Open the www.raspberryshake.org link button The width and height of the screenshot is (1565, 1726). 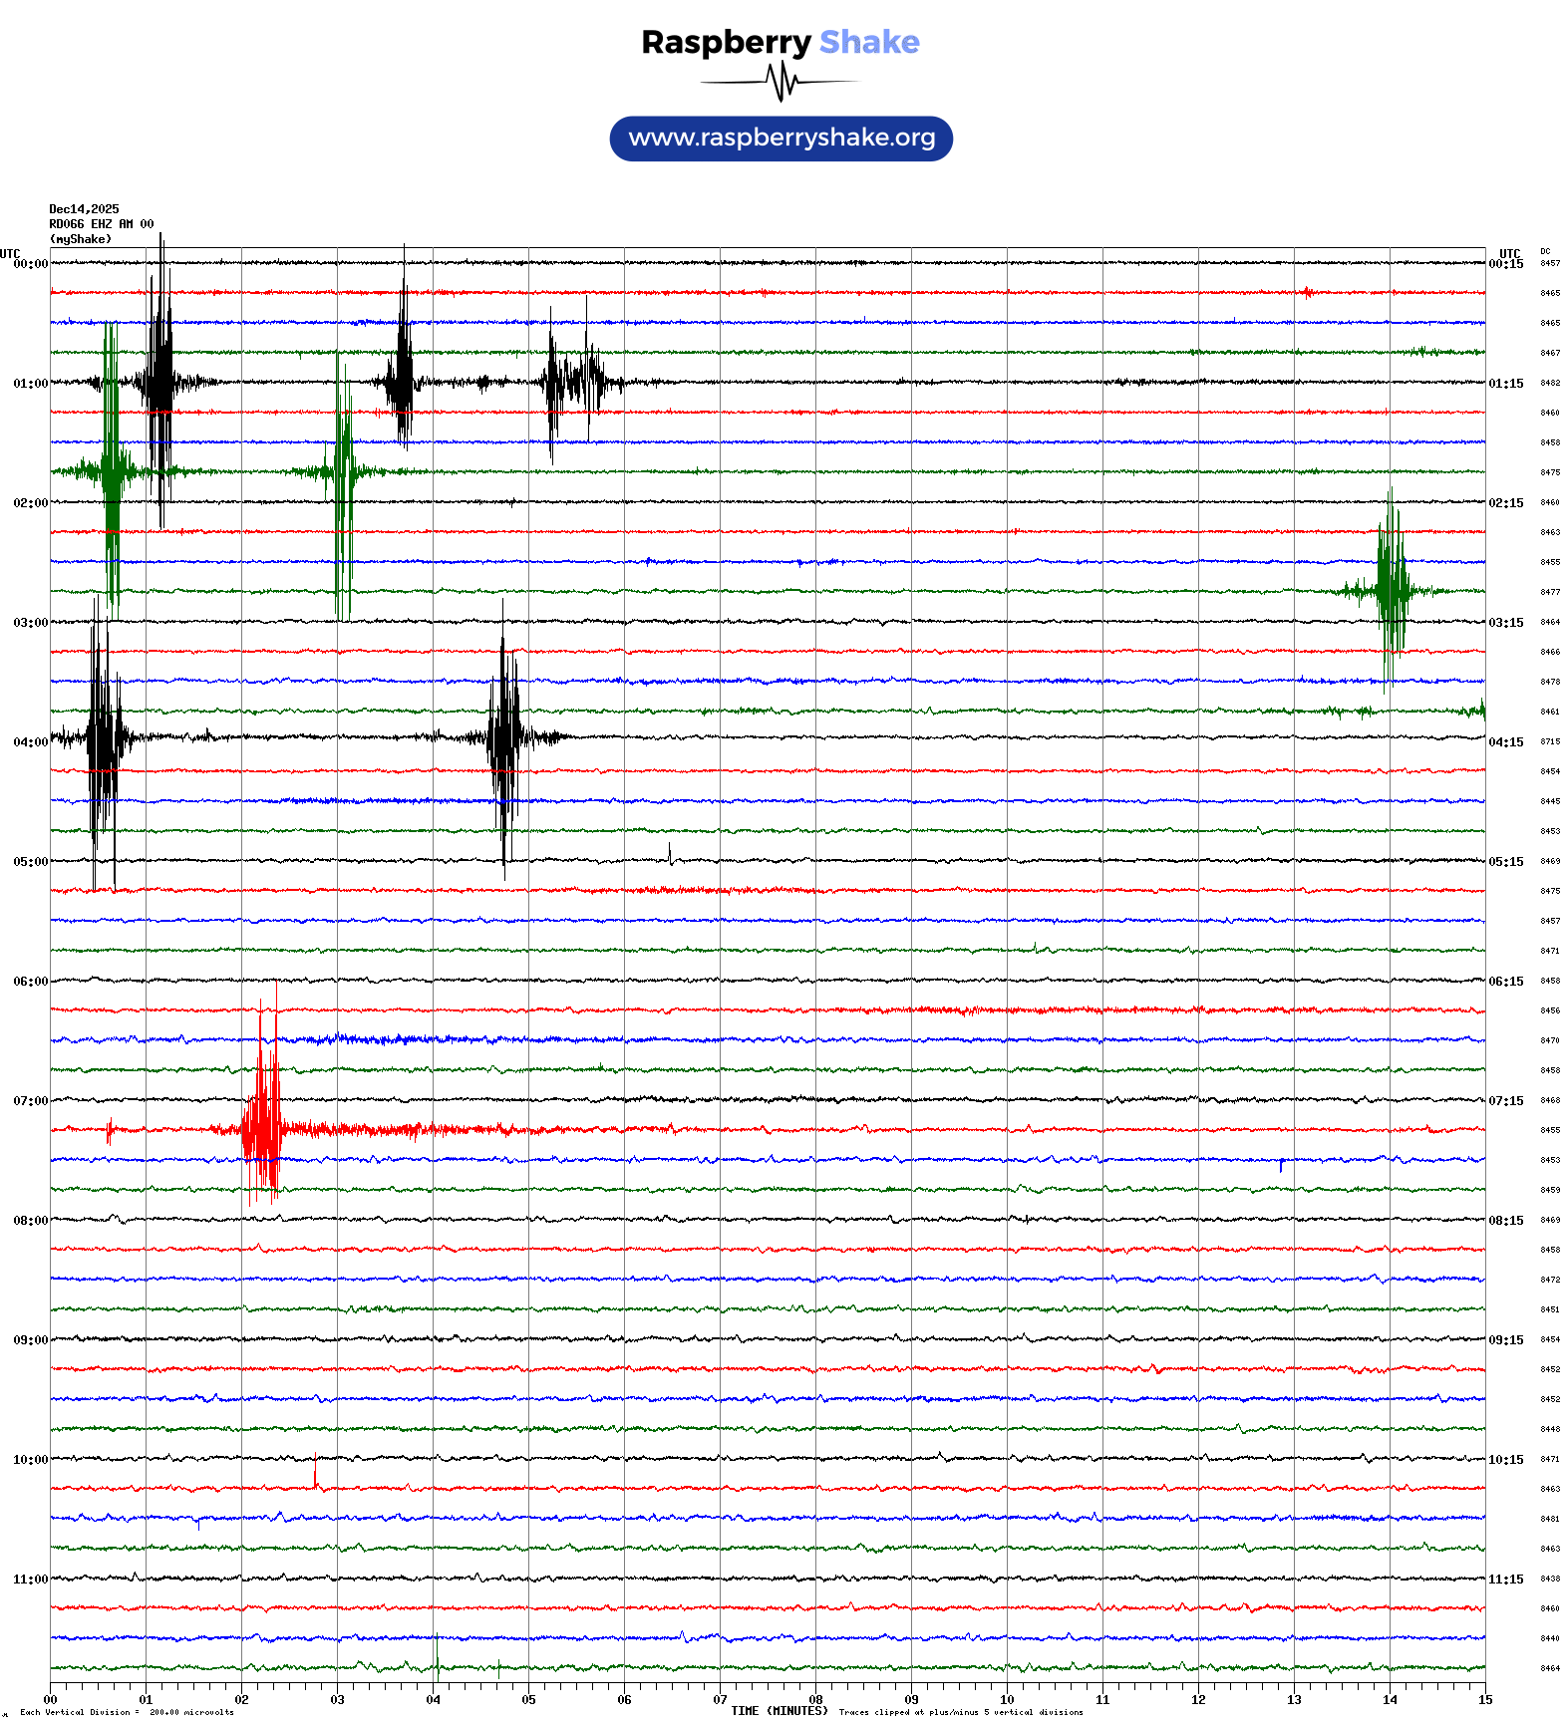pyautogui.click(x=782, y=138)
